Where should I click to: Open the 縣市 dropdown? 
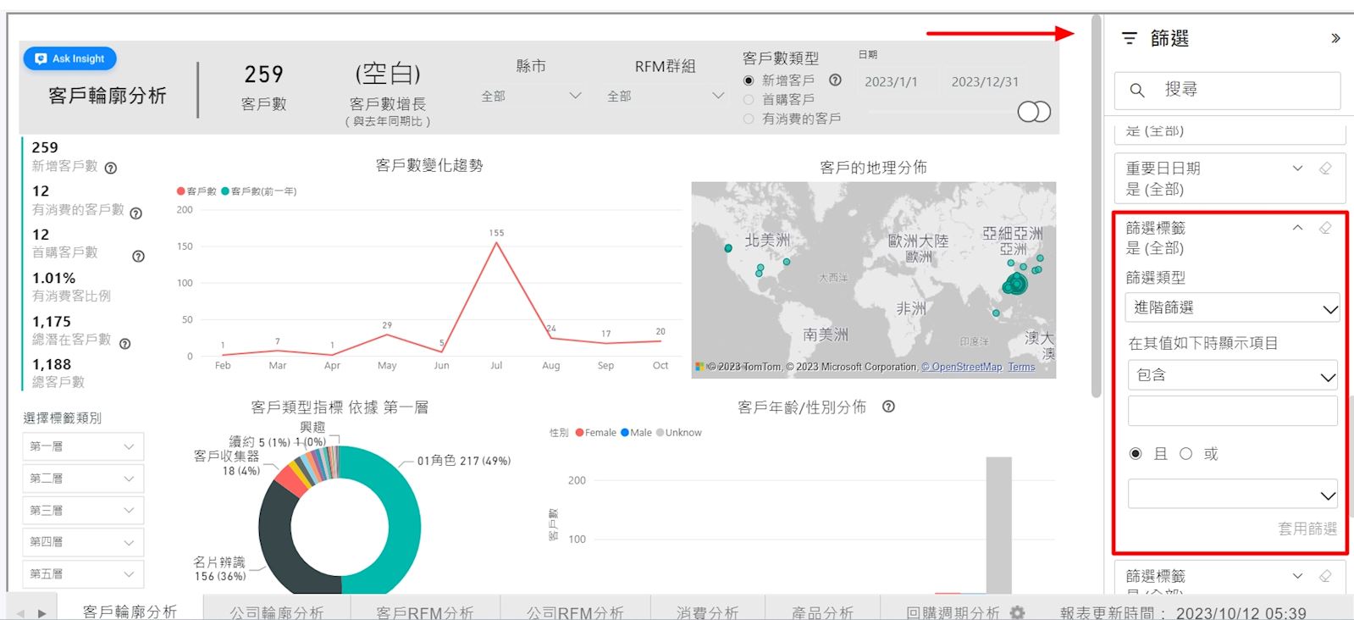coord(531,97)
